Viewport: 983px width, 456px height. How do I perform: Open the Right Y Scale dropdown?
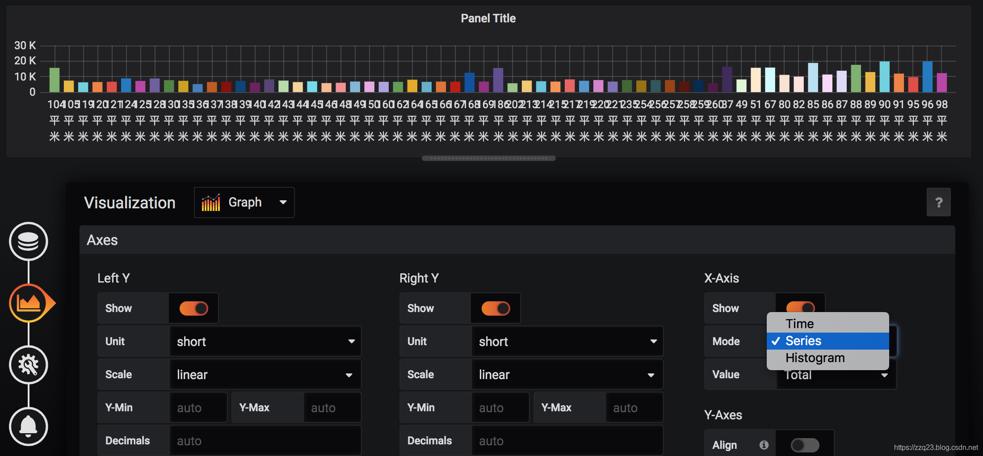click(x=567, y=375)
